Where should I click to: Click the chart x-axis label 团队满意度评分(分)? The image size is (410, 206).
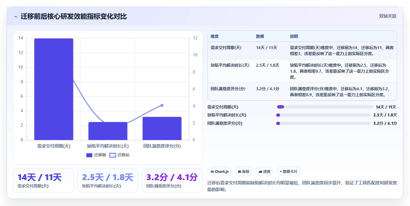tap(162, 146)
